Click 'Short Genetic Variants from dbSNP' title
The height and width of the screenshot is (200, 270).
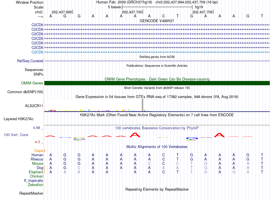coord(157,88)
